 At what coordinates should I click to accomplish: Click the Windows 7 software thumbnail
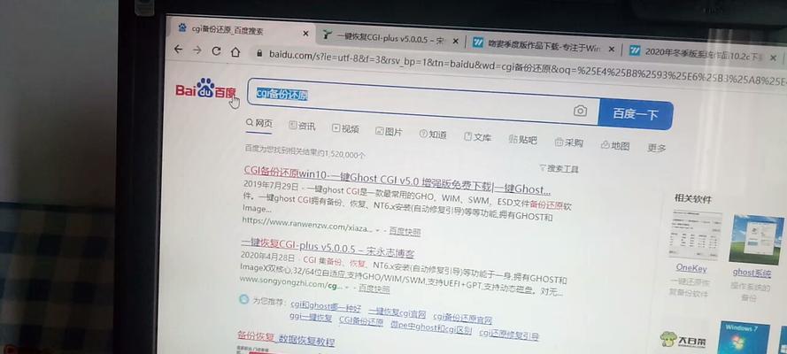tap(744, 337)
